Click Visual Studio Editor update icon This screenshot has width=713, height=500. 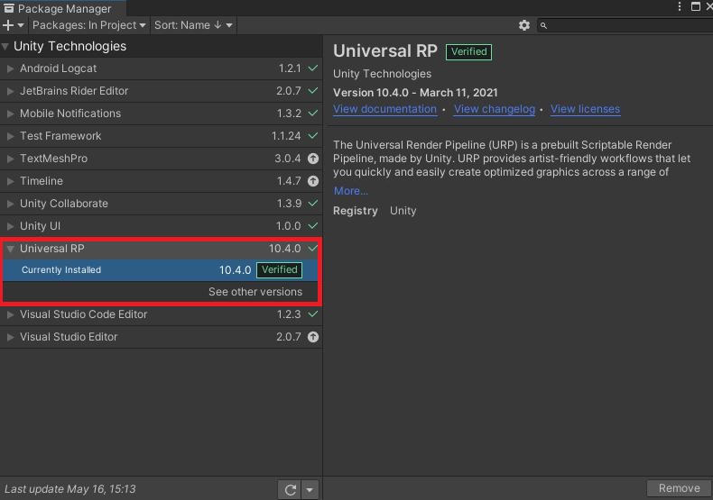pyautogui.click(x=313, y=337)
